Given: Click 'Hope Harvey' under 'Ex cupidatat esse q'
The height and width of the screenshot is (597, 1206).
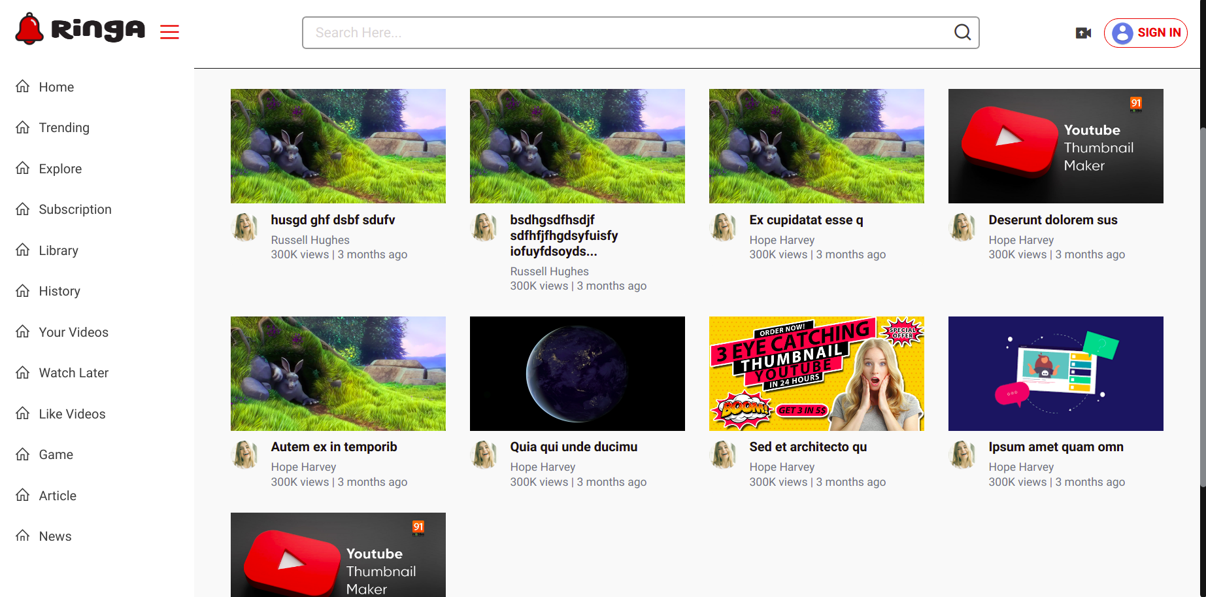Looking at the screenshot, I should point(782,240).
